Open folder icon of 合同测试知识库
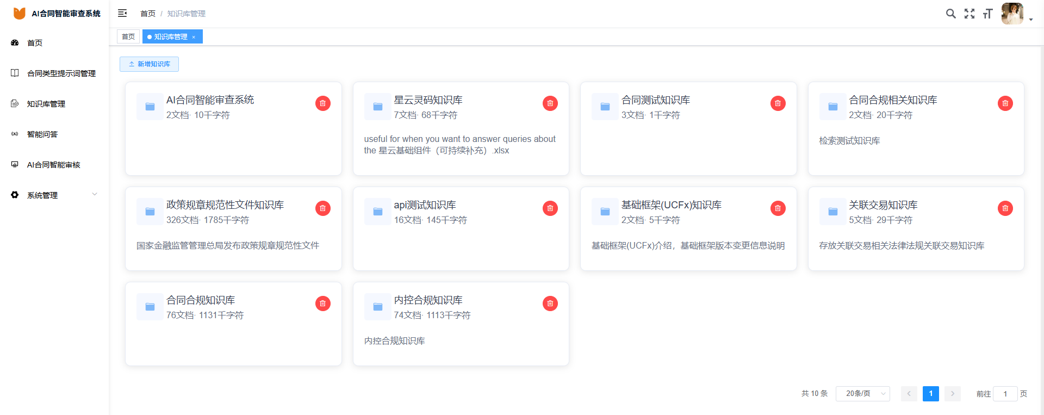 (605, 107)
